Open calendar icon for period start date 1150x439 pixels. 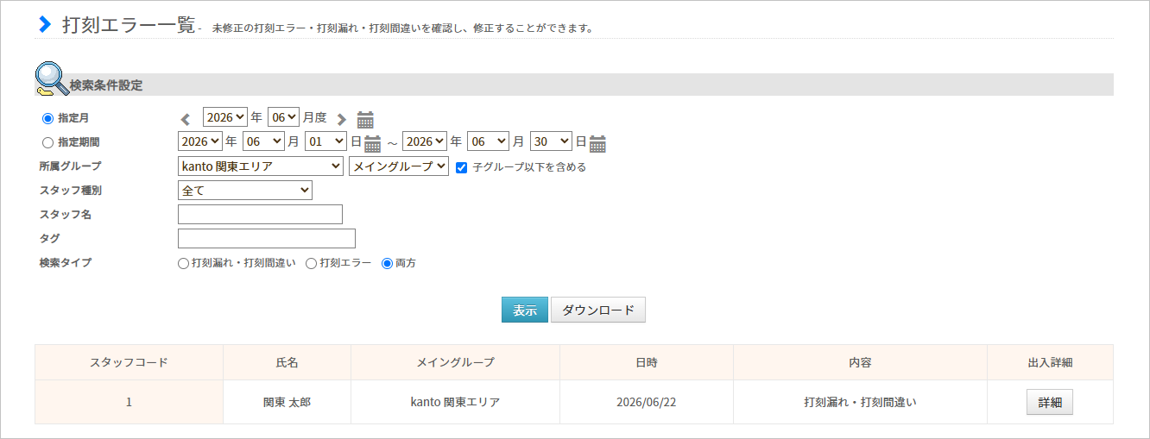point(373,143)
